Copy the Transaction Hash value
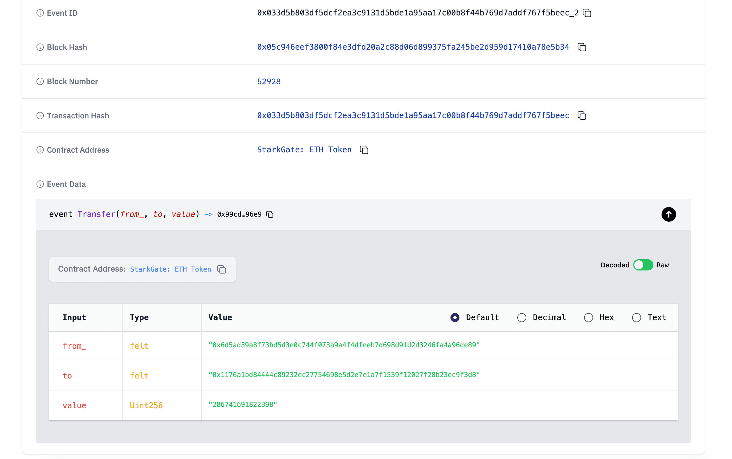Screen dimensions: 732x459 [x=581, y=116]
